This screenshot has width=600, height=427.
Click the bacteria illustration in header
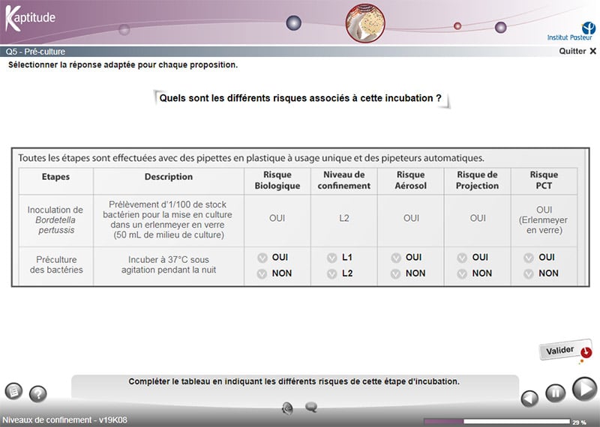(x=364, y=22)
